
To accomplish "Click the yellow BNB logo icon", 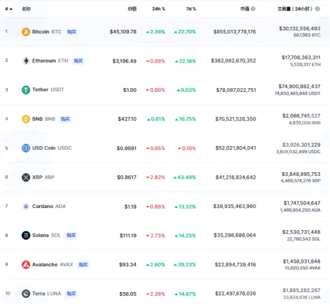I will click(x=26, y=119).
